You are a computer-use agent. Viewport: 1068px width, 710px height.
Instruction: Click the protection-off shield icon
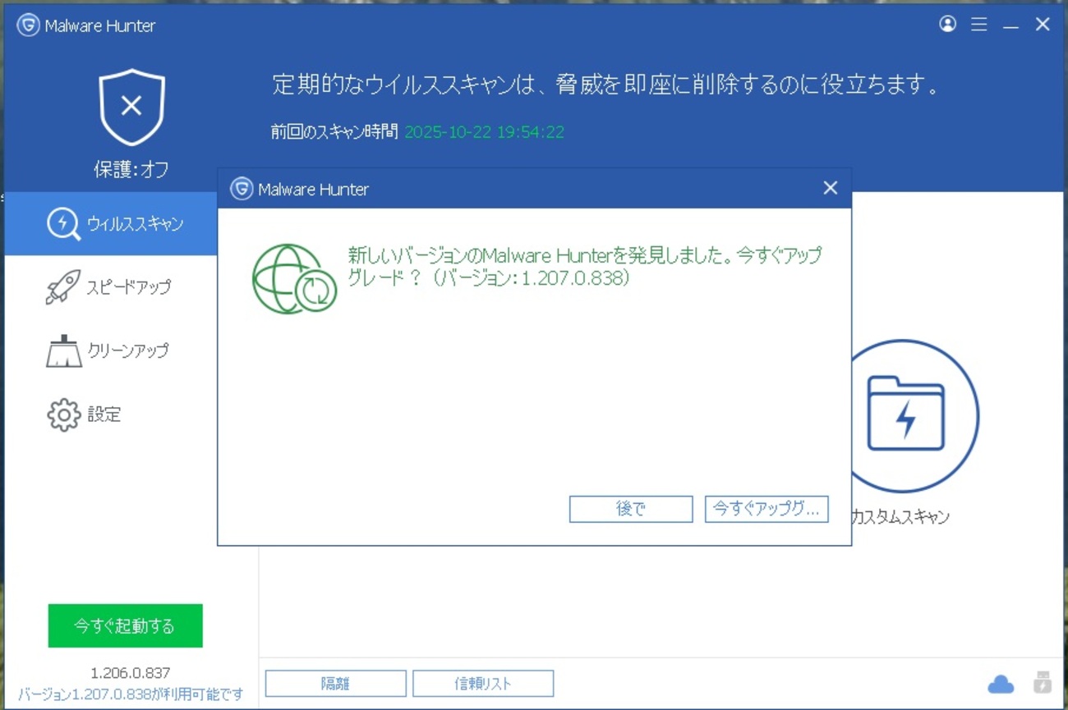point(131,107)
